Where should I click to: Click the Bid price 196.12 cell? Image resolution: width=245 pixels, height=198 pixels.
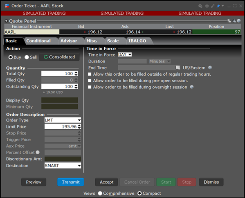(x=81, y=32)
